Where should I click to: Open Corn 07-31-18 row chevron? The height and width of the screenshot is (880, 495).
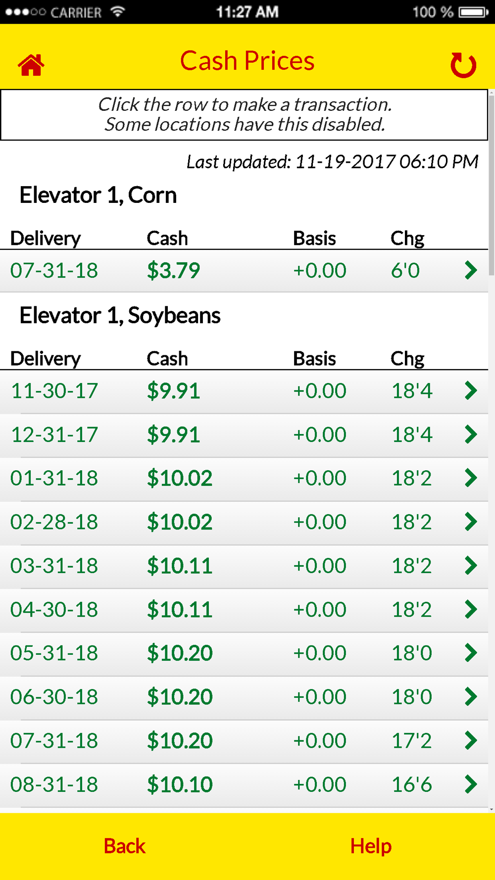[471, 270]
